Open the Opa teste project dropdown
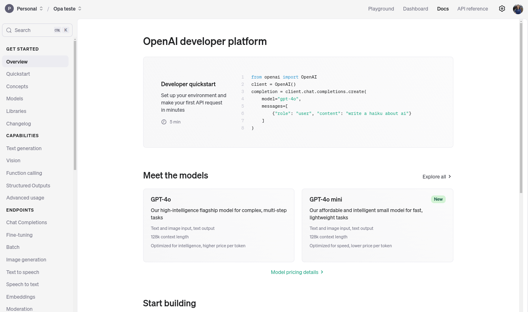Image resolution: width=528 pixels, height=312 pixels. coord(67,8)
